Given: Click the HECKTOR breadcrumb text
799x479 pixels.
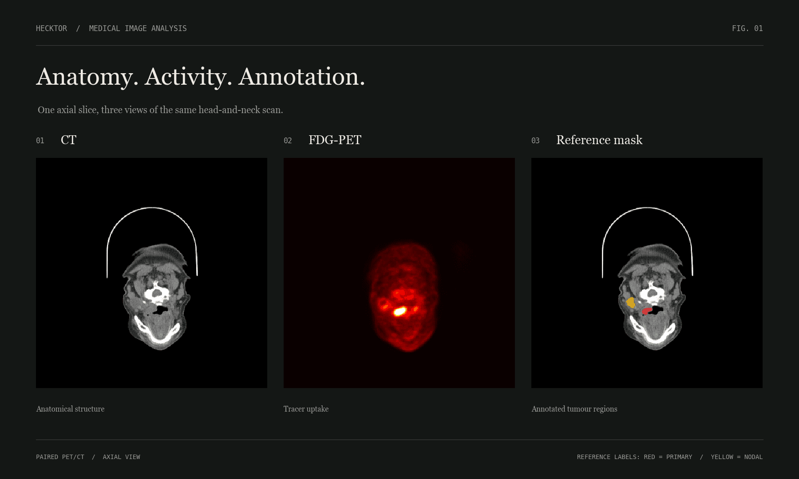Looking at the screenshot, I should point(51,28).
